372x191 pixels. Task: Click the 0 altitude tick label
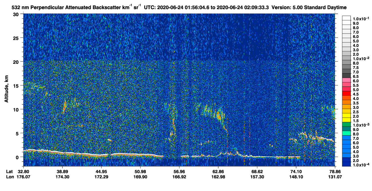coord(18,157)
